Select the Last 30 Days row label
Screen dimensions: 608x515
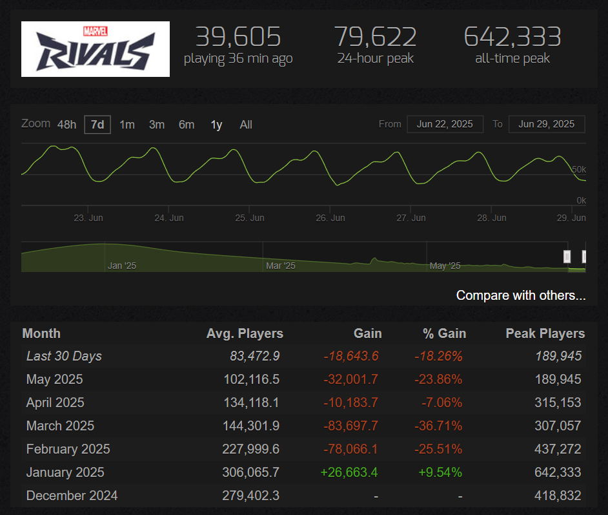(64, 356)
